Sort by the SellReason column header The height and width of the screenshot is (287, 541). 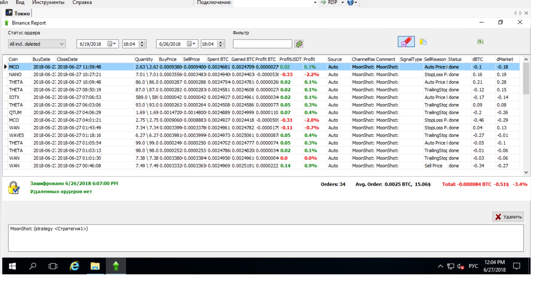click(x=435, y=59)
